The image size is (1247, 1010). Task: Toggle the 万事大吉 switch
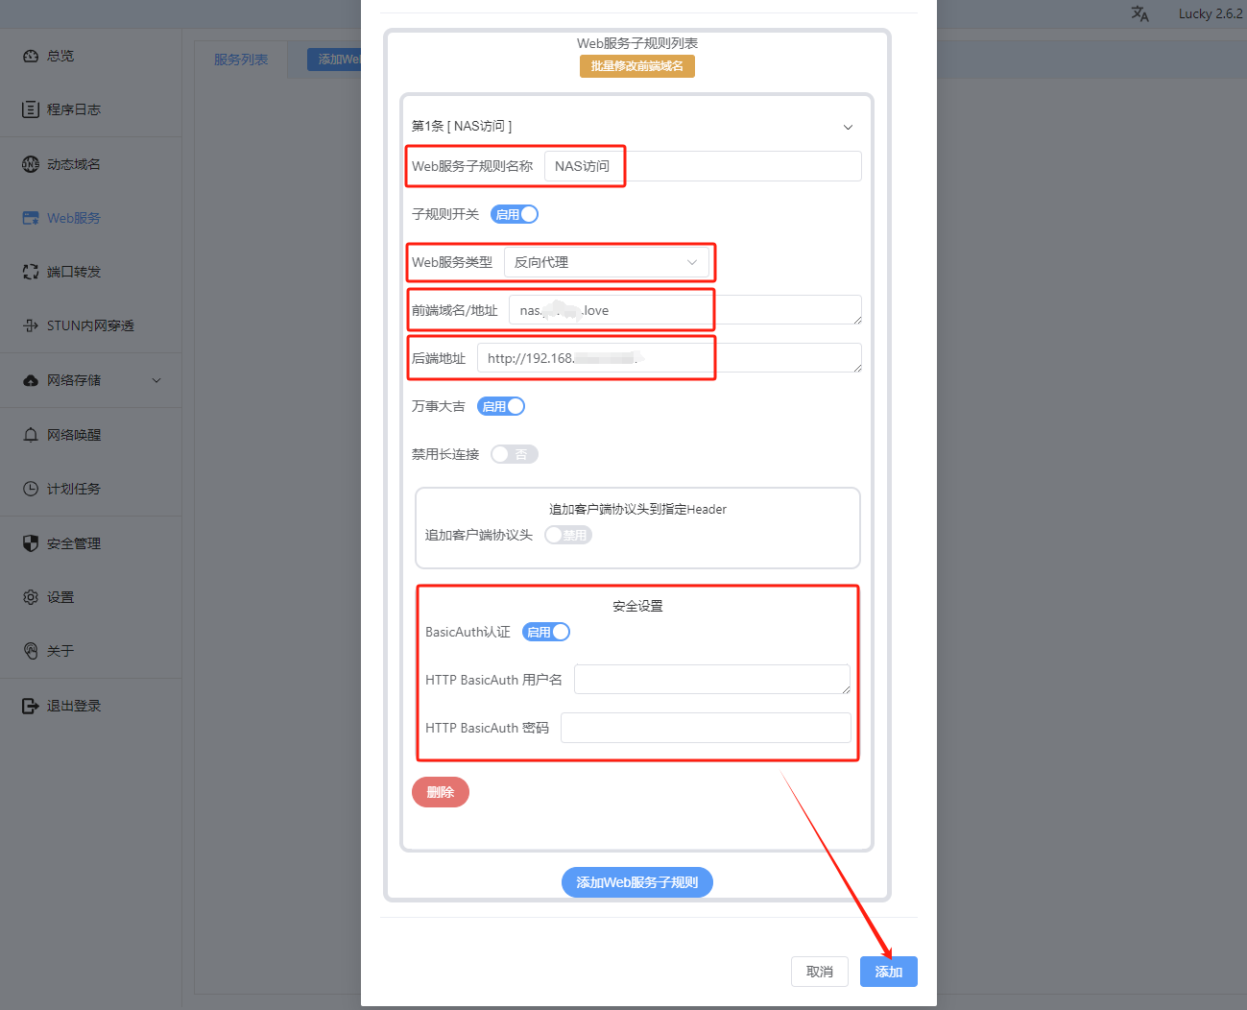(501, 406)
